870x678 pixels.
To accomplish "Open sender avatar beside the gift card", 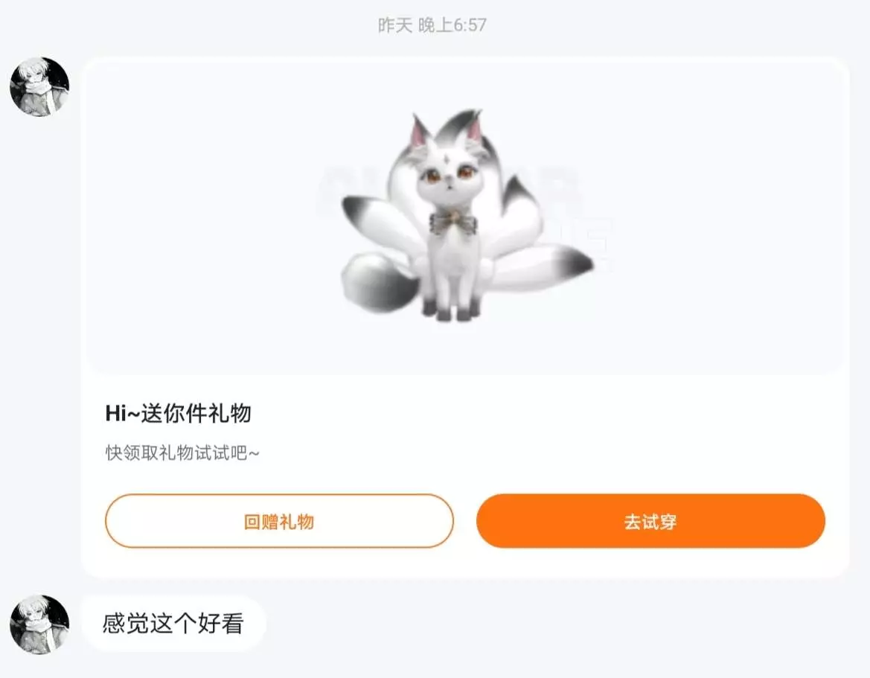I will click(x=39, y=86).
